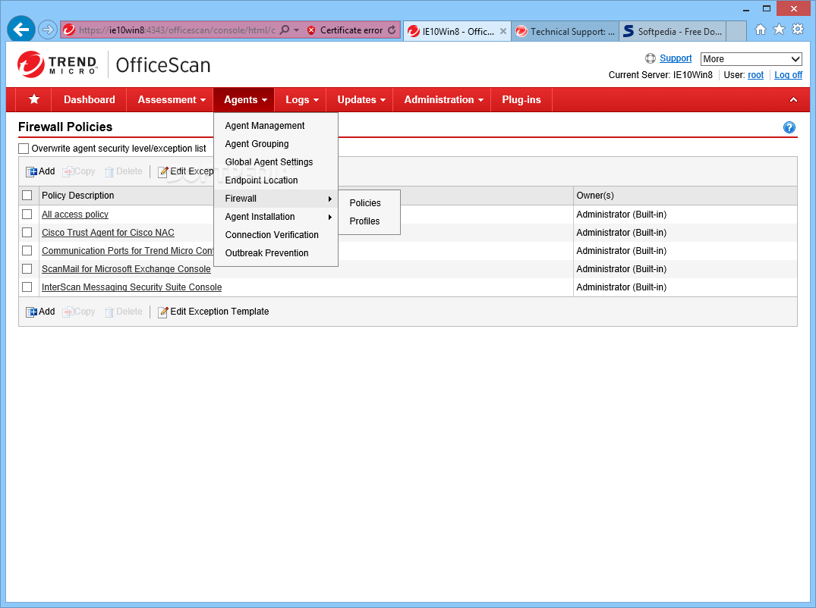Close the IE10Win8 OfficeScan tab
816x608 pixels.
[503, 31]
